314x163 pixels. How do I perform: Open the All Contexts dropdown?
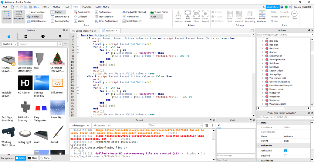tap(101, 125)
